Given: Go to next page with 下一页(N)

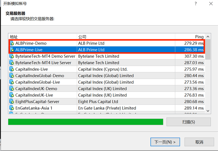Looking at the screenshot, I should coord(165,142).
